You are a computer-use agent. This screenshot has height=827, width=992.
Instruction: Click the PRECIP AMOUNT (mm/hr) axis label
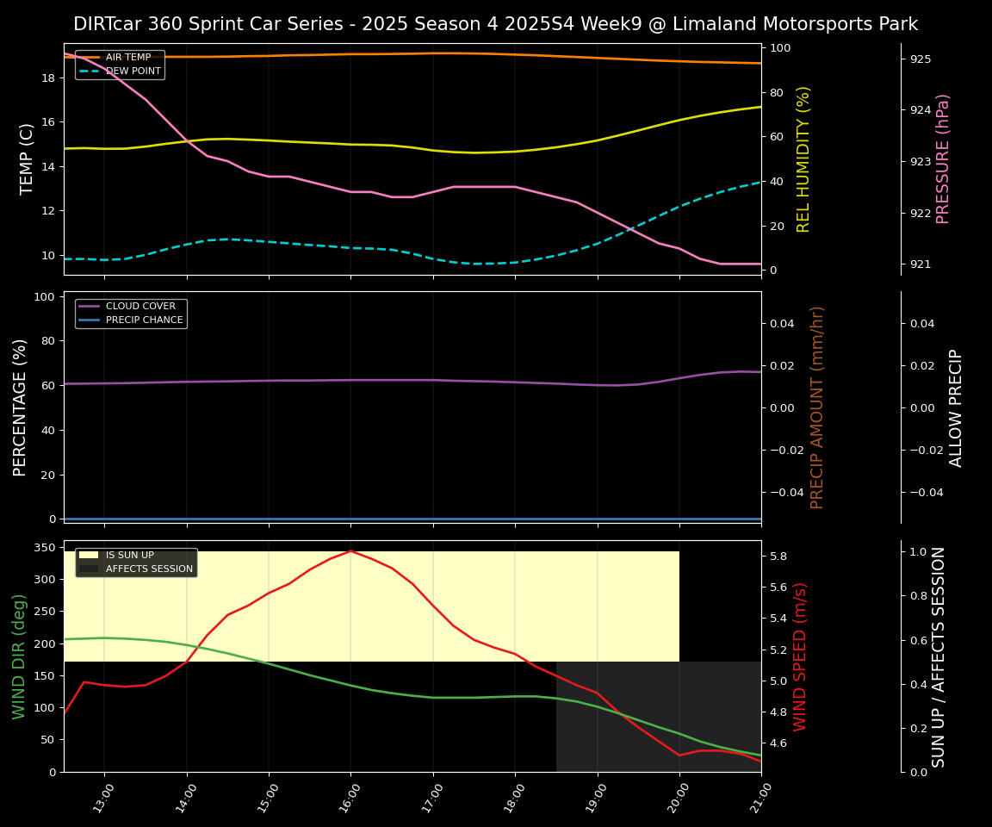tap(817, 407)
